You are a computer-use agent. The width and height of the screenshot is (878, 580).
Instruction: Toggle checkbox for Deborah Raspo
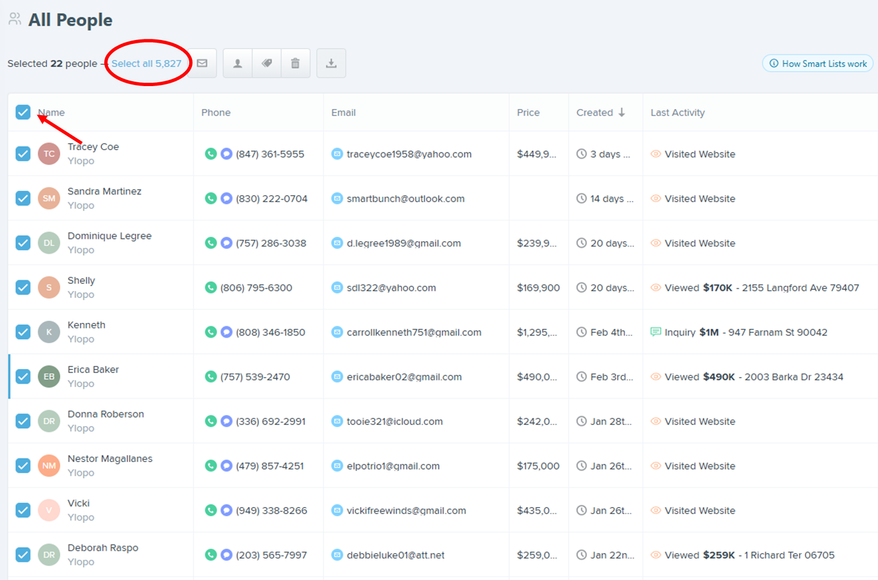click(23, 555)
